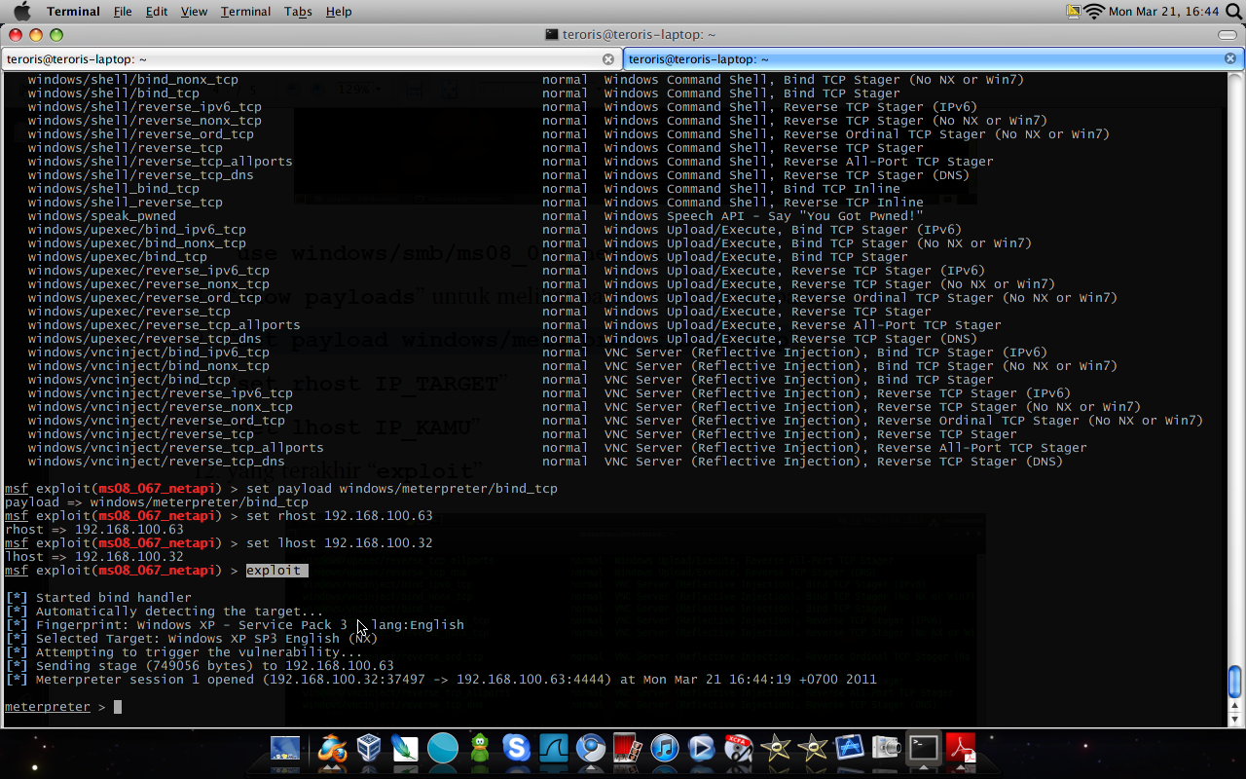Click 'payload => windows/meterpreter/bind_tcp' output
Screen dimensions: 1246x779
[157, 502]
